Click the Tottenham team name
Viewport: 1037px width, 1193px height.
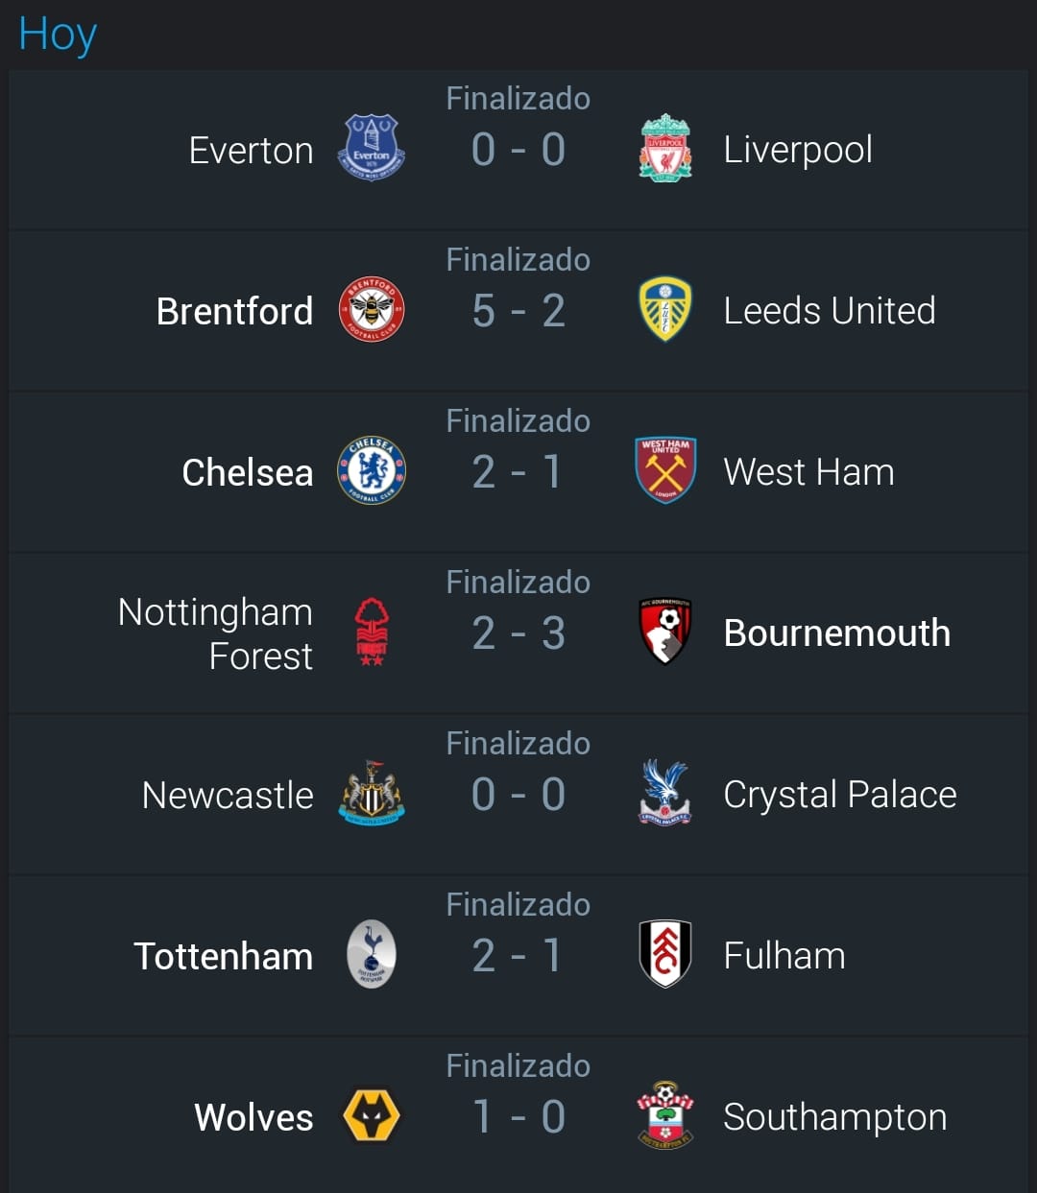click(x=224, y=956)
